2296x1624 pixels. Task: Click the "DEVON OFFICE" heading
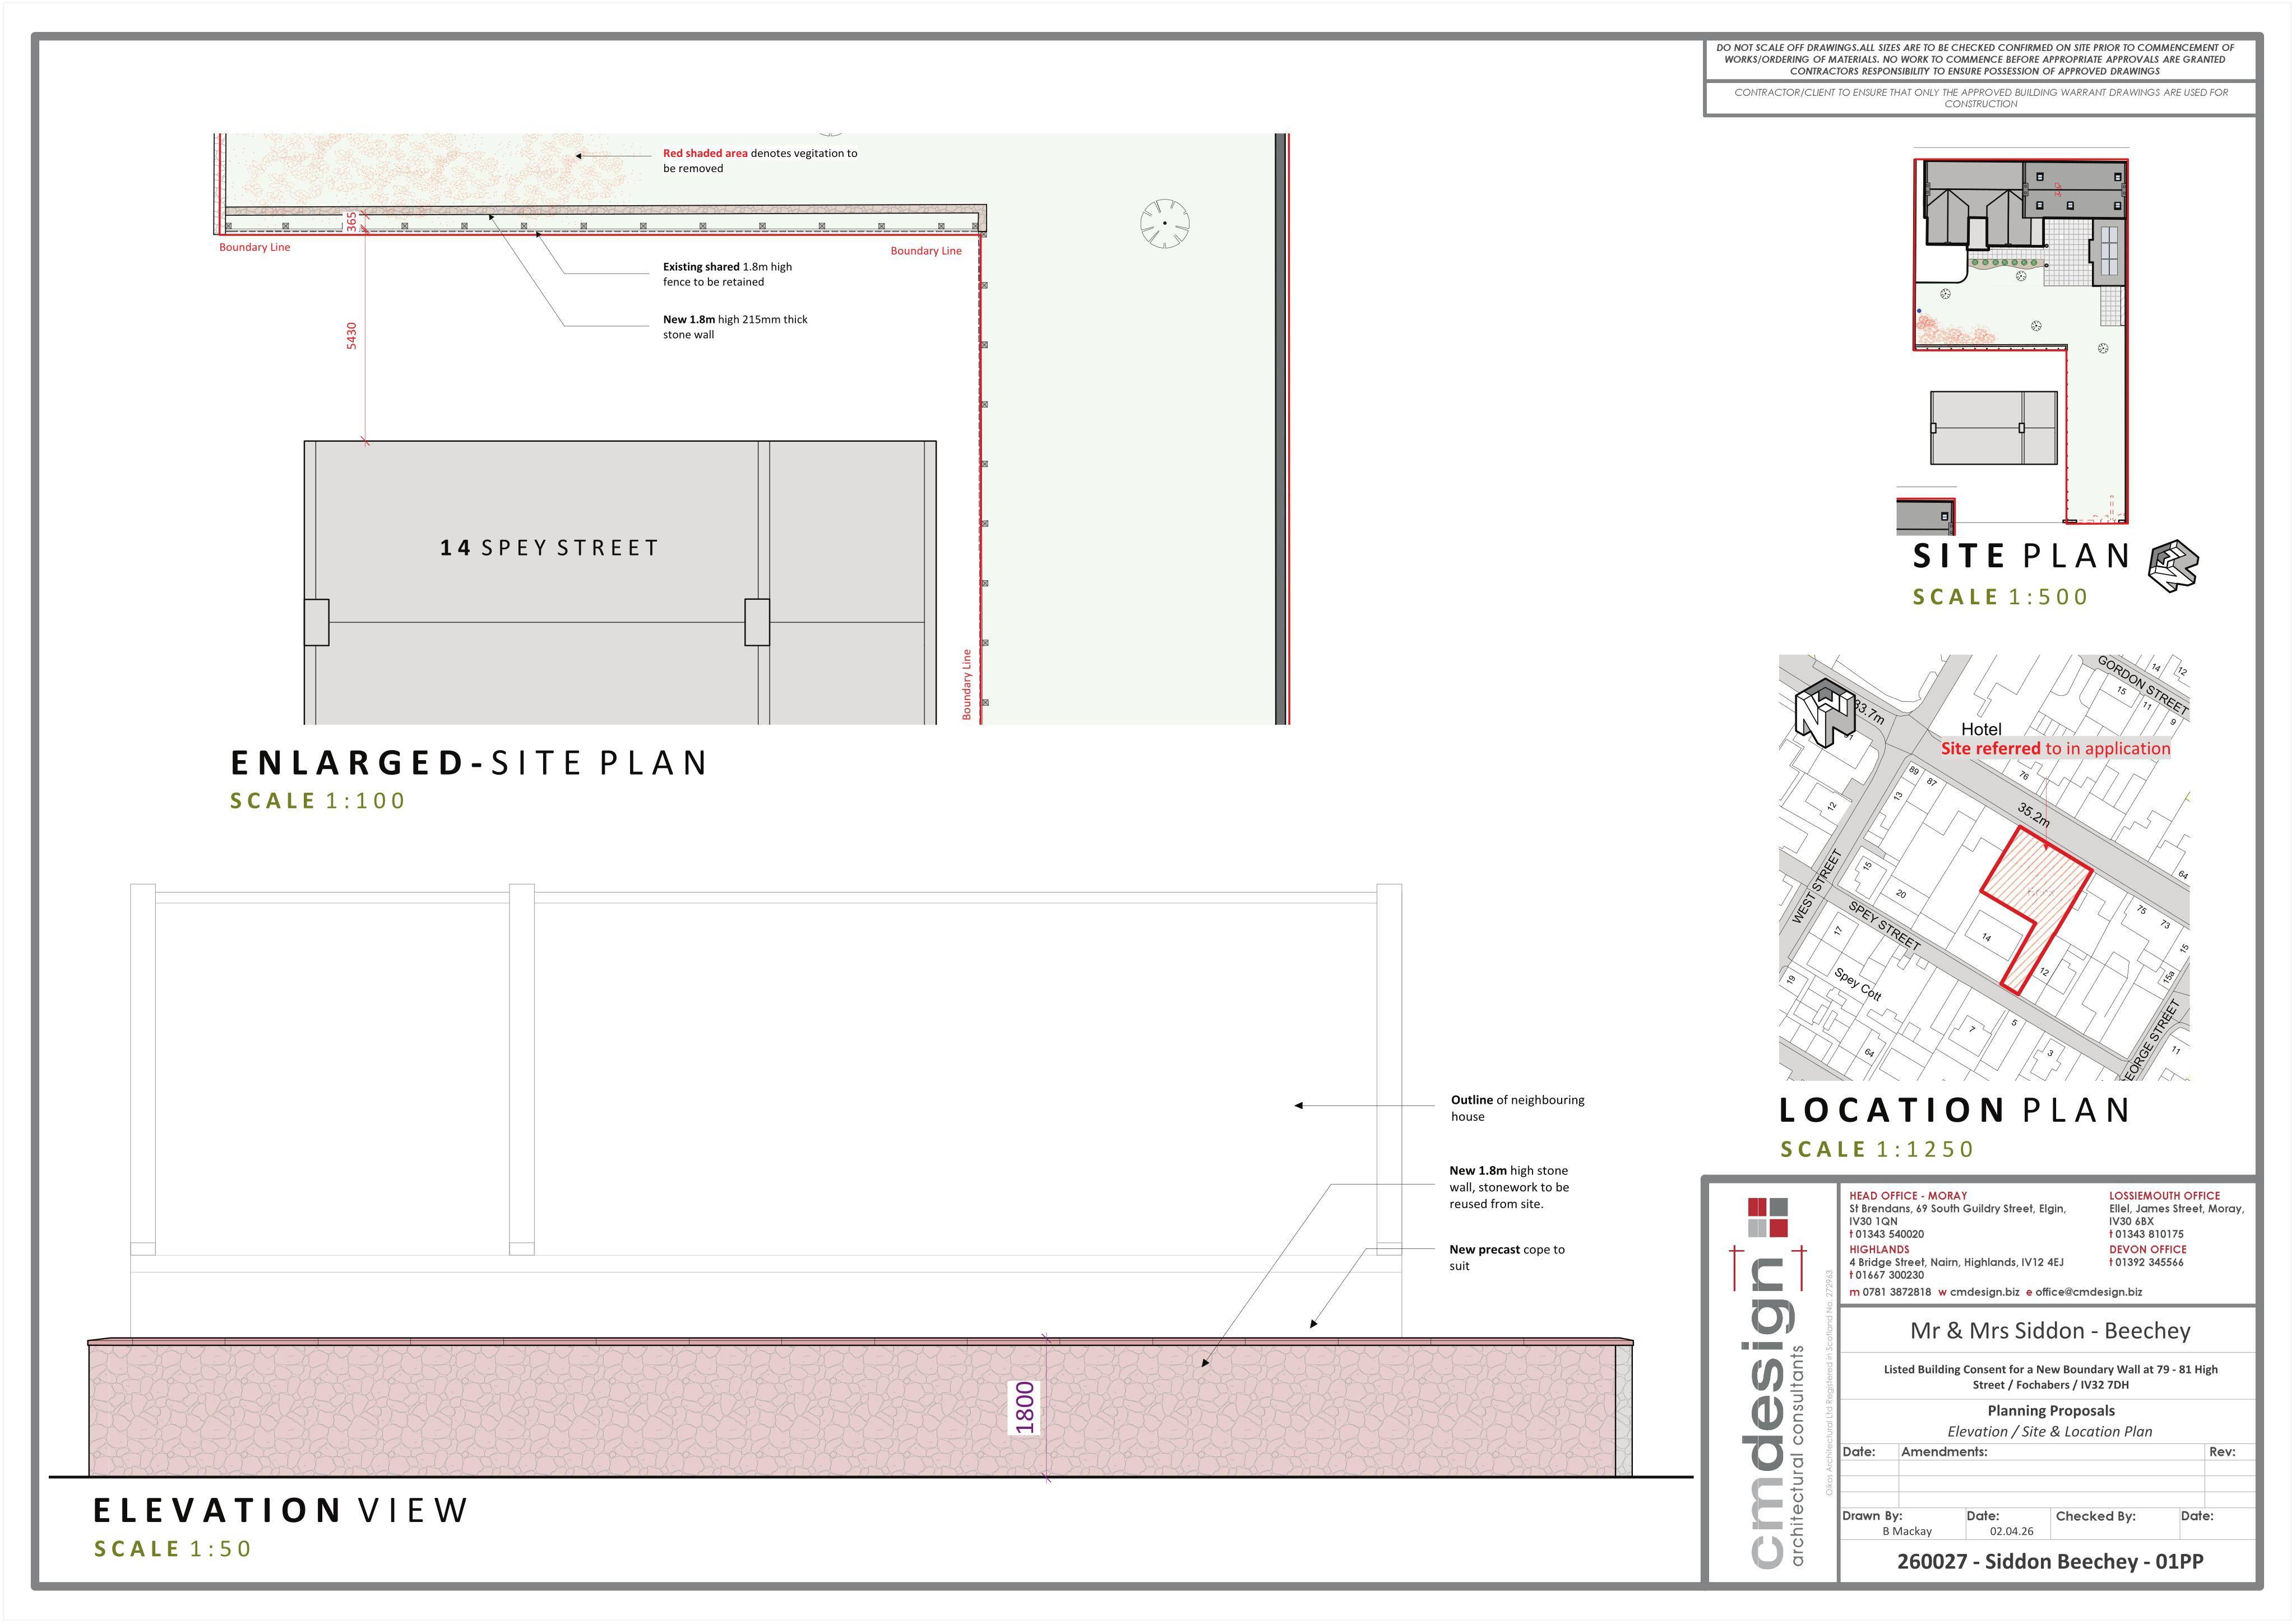pos(2148,1250)
